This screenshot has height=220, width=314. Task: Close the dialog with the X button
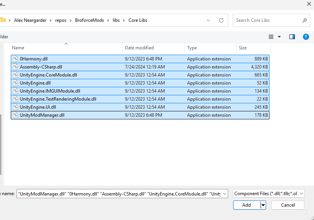[x=309, y=4]
